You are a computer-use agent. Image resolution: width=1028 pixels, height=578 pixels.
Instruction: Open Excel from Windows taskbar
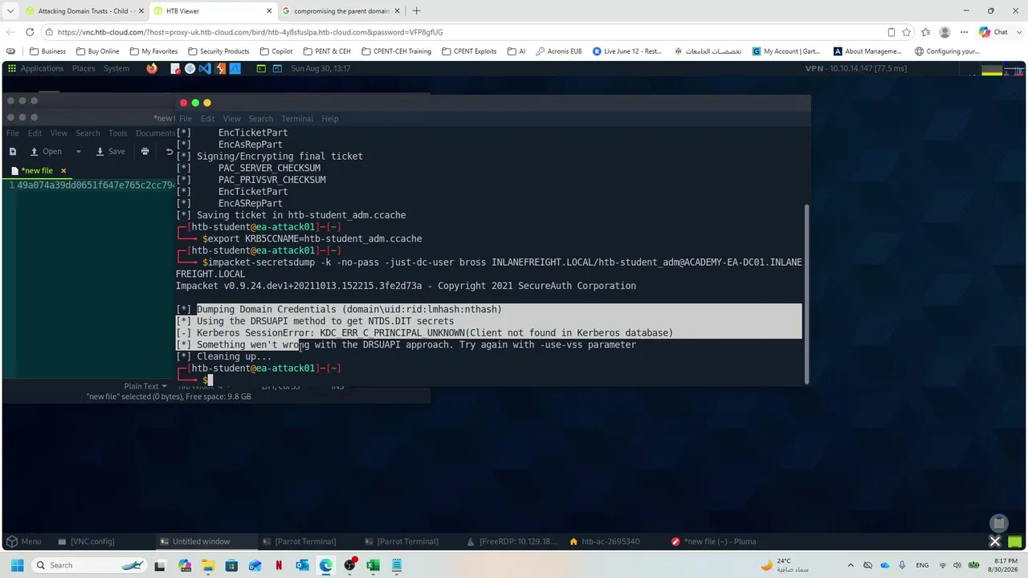[x=373, y=565]
